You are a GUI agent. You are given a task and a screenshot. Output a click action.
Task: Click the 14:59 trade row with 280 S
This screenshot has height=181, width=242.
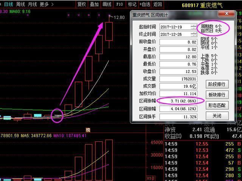[203, 175]
